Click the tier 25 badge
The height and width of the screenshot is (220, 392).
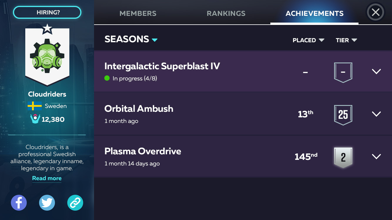pyautogui.click(x=343, y=114)
